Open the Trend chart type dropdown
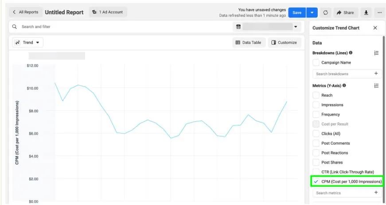 pos(27,43)
